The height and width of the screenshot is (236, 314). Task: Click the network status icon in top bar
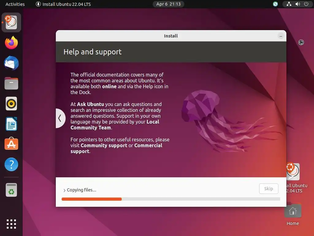(x=289, y=4)
